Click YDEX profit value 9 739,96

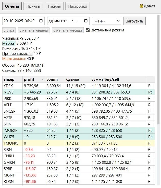[x=31, y=86]
